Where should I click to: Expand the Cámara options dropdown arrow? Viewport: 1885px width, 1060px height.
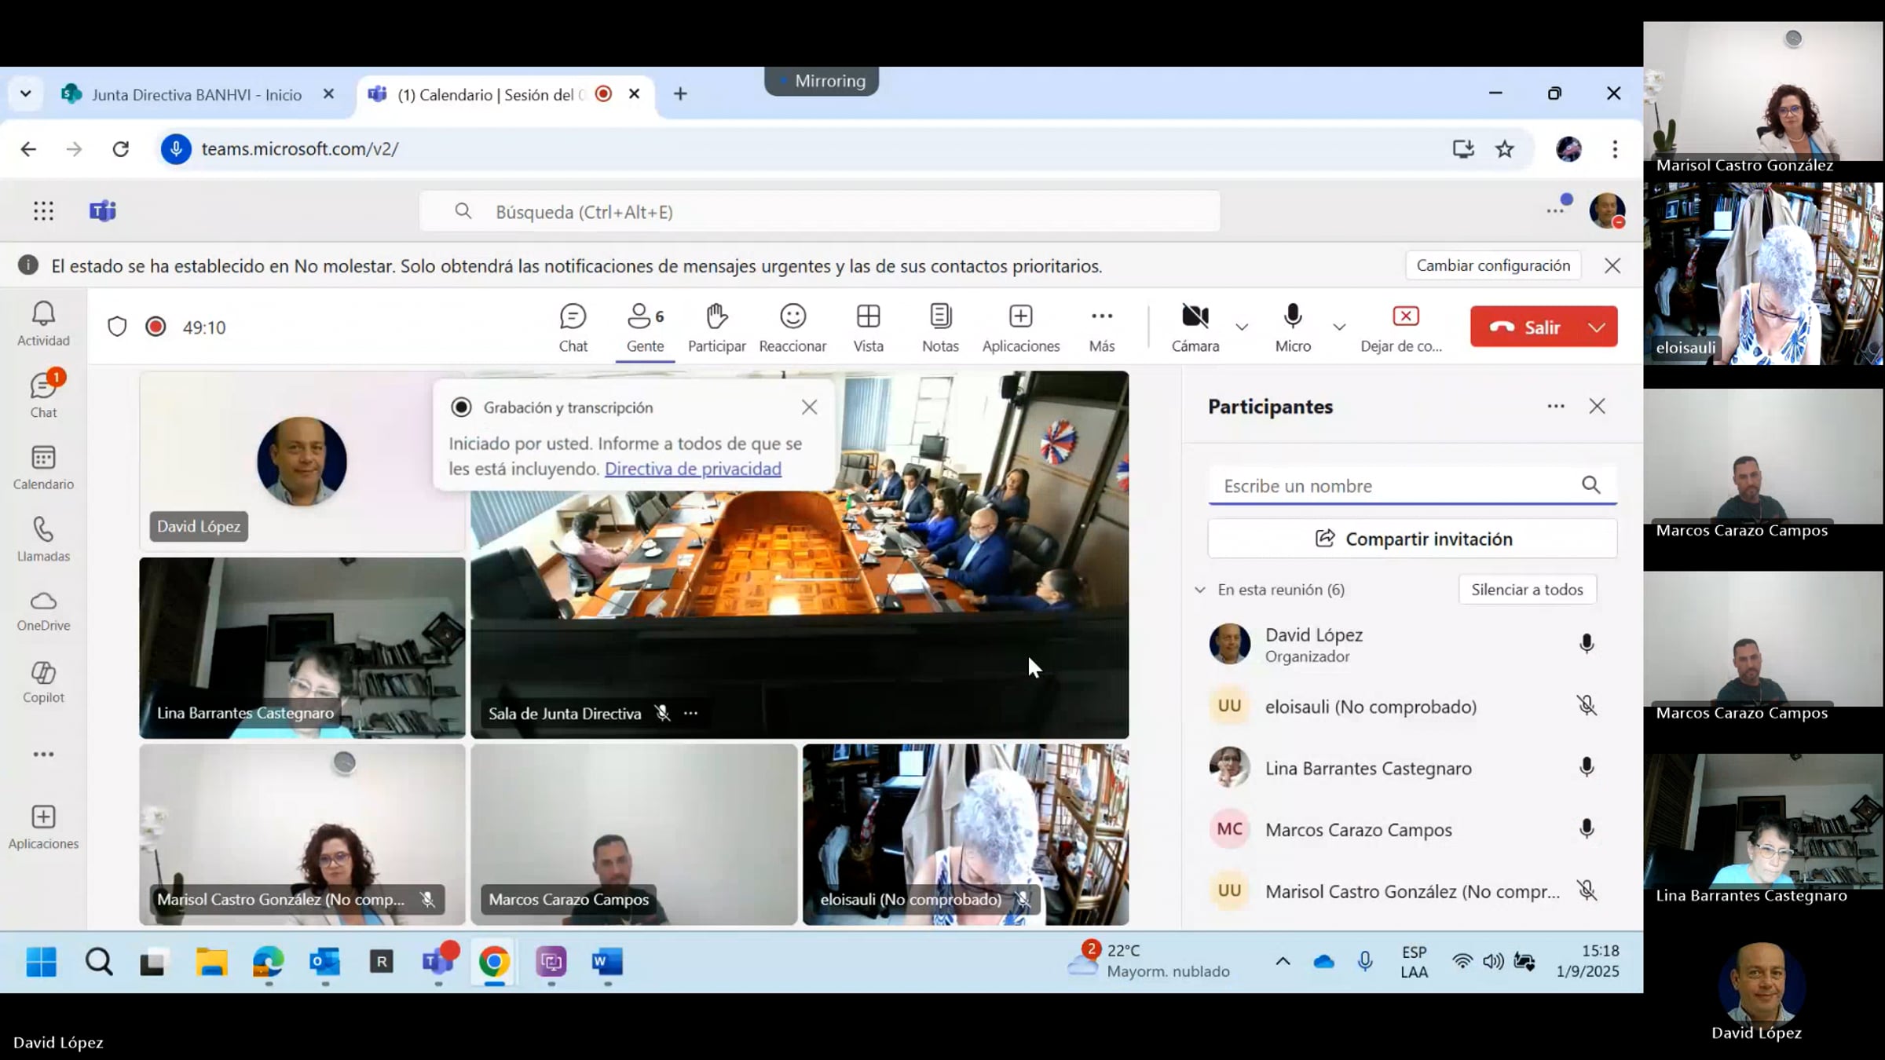tap(1242, 327)
